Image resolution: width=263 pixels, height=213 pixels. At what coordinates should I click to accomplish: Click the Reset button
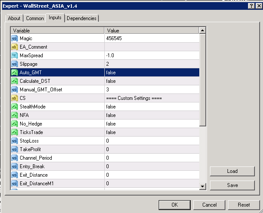click(x=244, y=205)
